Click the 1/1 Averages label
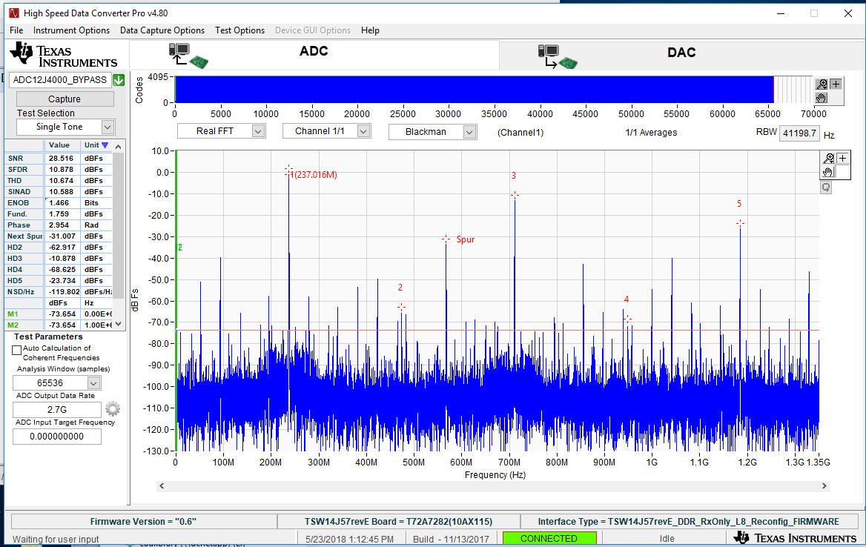This screenshot has height=547, width=866. (651, 133)
